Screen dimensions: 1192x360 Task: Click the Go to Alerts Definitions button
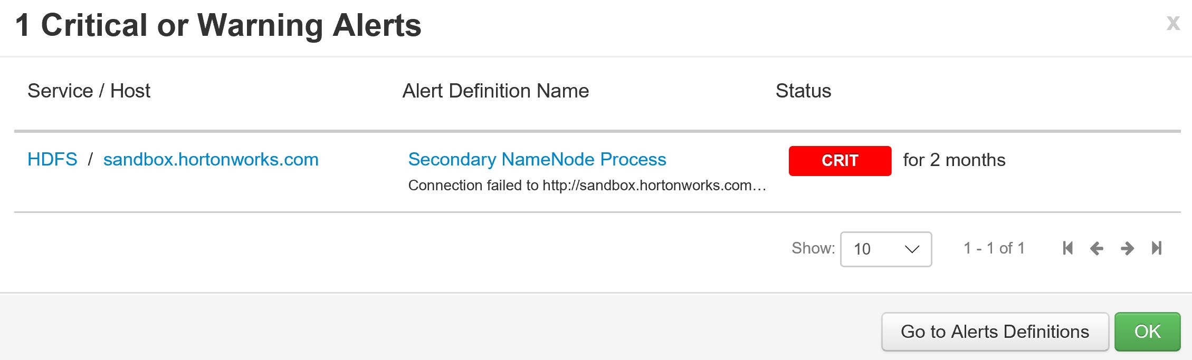[995, 332]
